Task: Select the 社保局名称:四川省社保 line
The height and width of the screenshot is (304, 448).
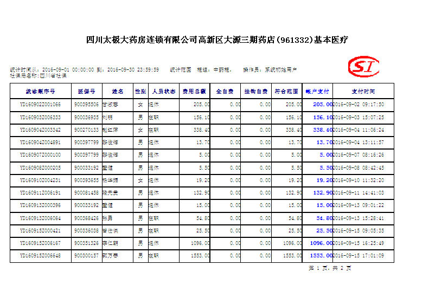Action: pyautogui.click(x=39, y=76)
